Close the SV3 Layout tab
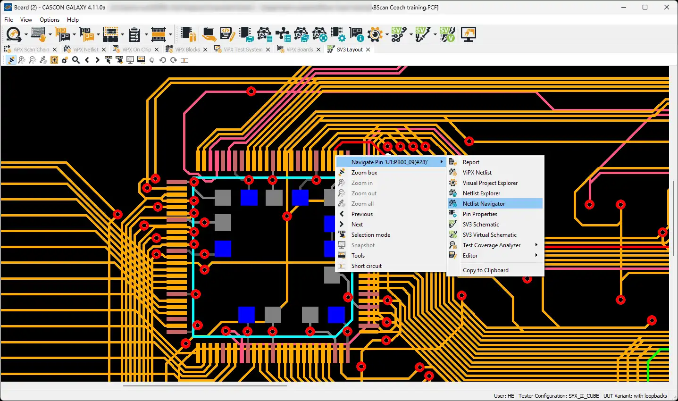This screenshot has height=401, width=678. click(368, 50)
